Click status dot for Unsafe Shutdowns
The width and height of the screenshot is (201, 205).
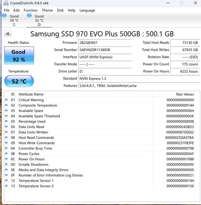[6, 164]
